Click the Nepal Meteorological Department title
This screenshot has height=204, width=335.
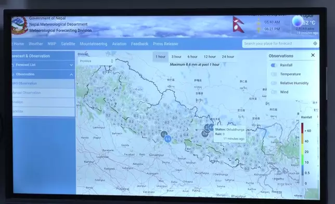pos(58,24)
